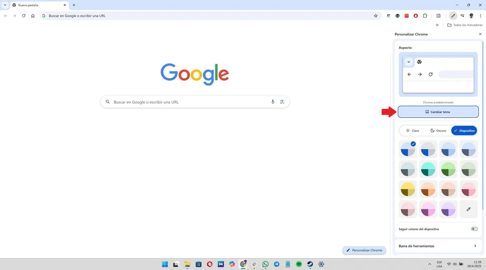The width and height of the screenshot is (486, 270).
Task: Search by image with Google Lens icon
Action: [282, 102]
